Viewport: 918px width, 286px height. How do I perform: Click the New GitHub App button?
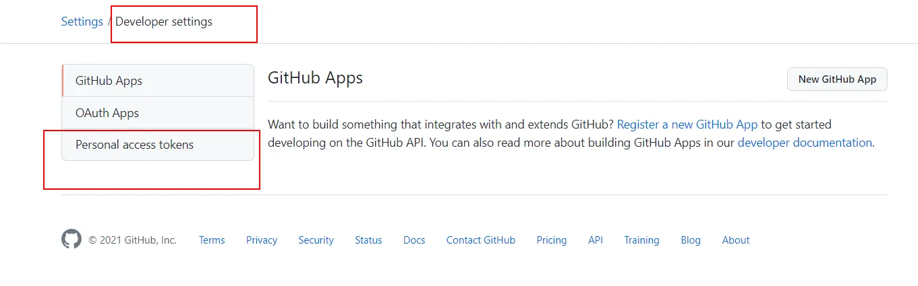coord(837,79)
